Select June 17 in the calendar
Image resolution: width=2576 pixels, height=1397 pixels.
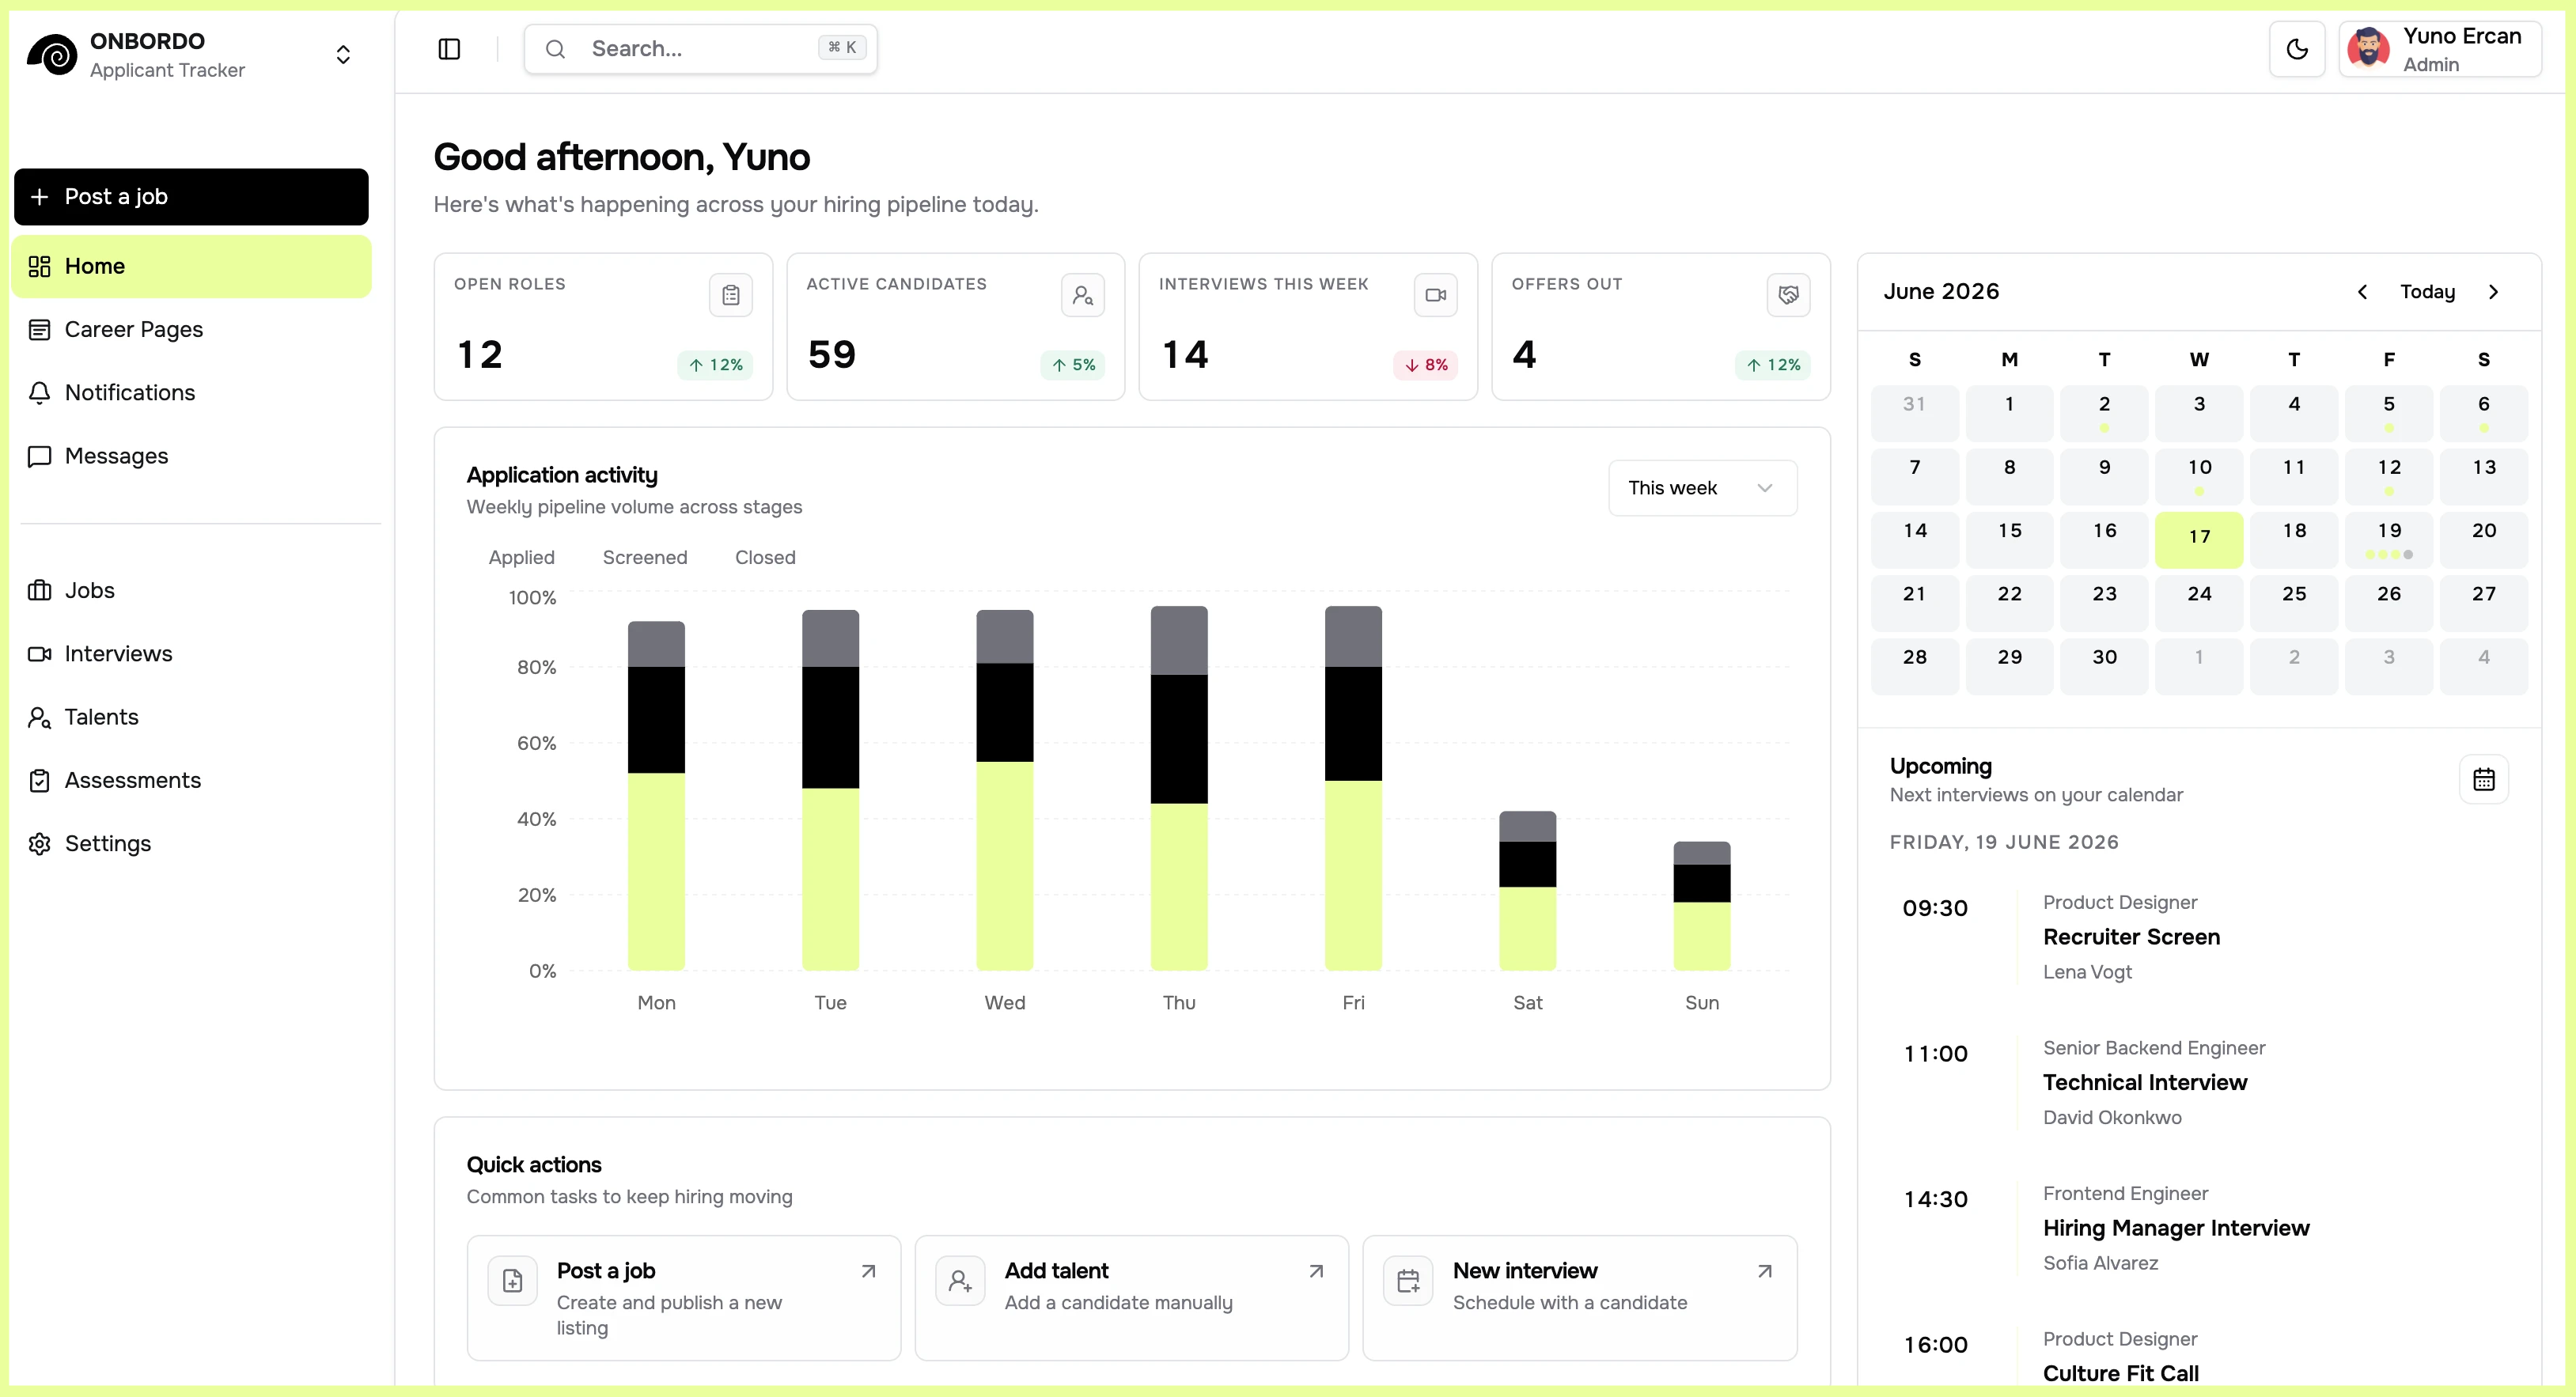coord(2199,540)
